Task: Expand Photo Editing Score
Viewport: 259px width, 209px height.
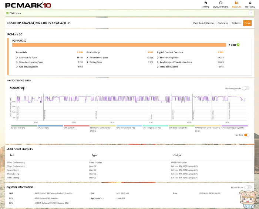Action: (x=158, y=58)
